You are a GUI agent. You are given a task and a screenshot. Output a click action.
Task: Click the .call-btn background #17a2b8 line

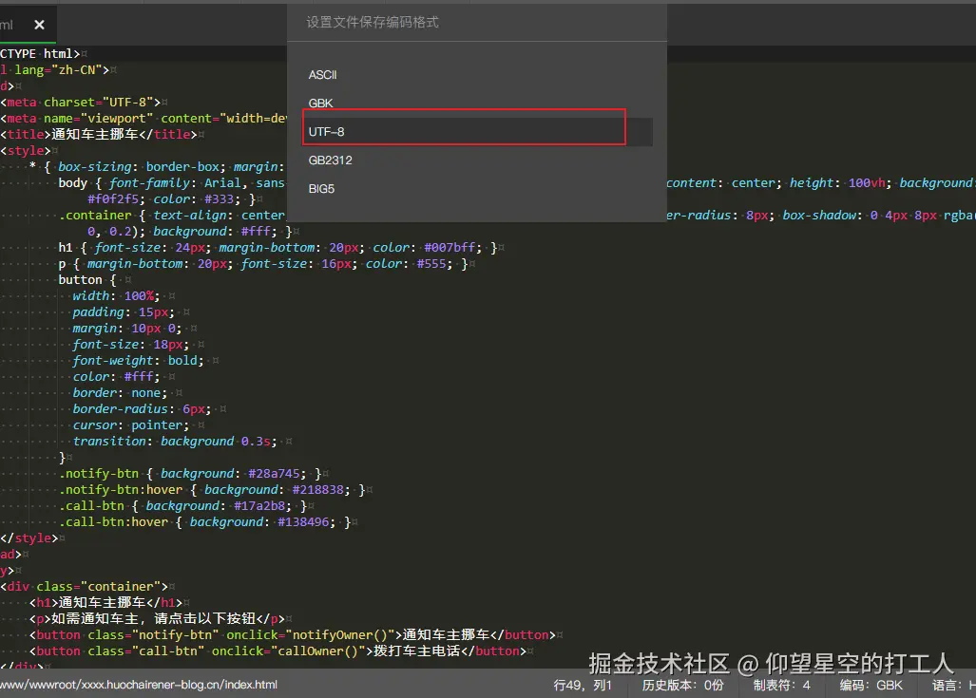[182, 506]
